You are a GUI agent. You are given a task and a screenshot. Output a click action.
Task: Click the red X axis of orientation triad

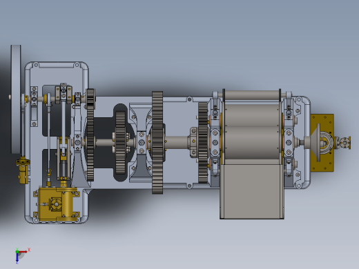(23, 252)
